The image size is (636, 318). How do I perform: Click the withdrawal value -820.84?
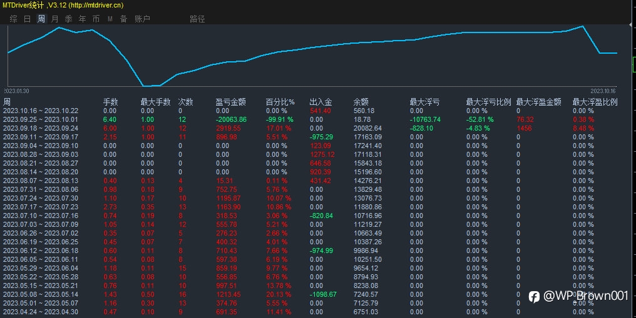click(x=321, y=216)
